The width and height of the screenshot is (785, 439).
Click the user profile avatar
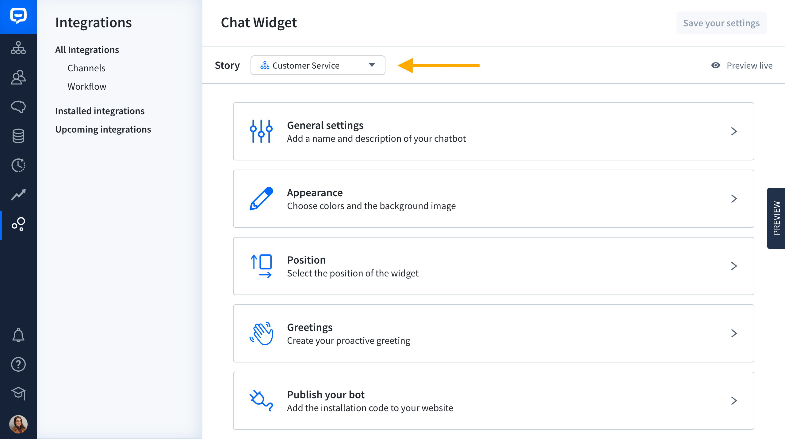click(18, 424)
